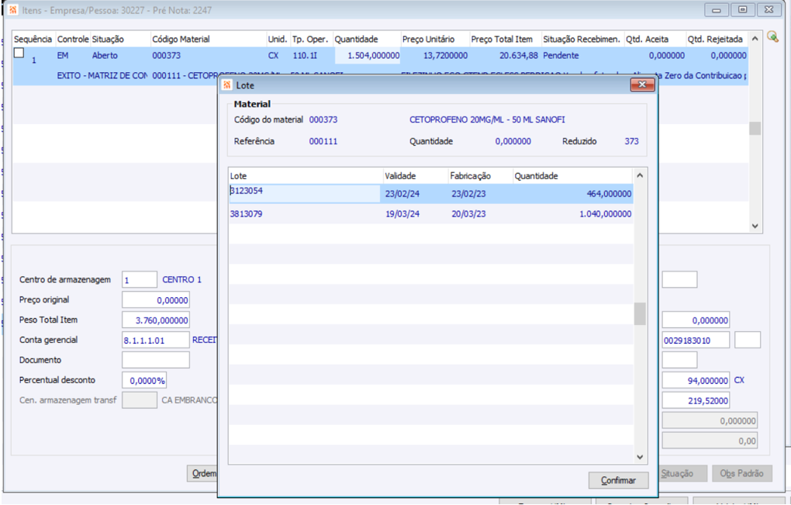Click the Itens window title bar icon
The height and width of the screenshot is (505, 791).
click(12, 10)
